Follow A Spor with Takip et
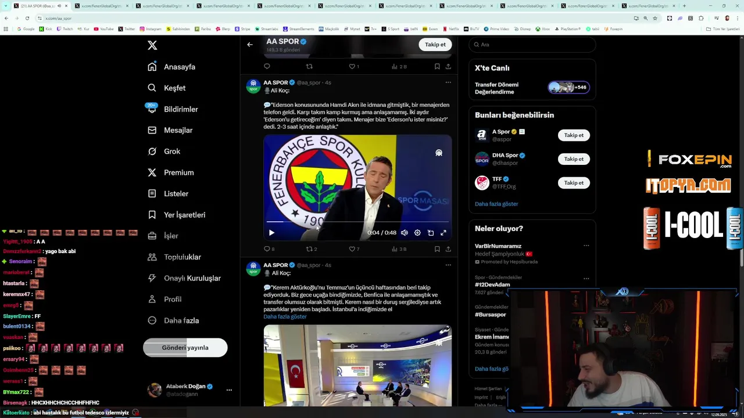Screen dimensions: 744x418 573,135
